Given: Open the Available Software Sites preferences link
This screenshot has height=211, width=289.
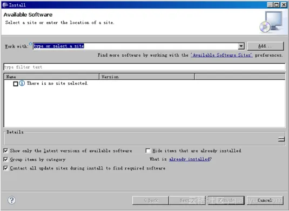Looking at the screenshot, I should (x=221, y=55).
